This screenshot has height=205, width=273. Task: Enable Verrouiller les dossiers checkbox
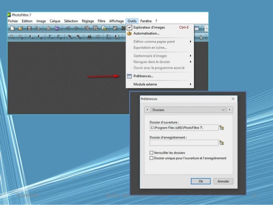[151, 153]
